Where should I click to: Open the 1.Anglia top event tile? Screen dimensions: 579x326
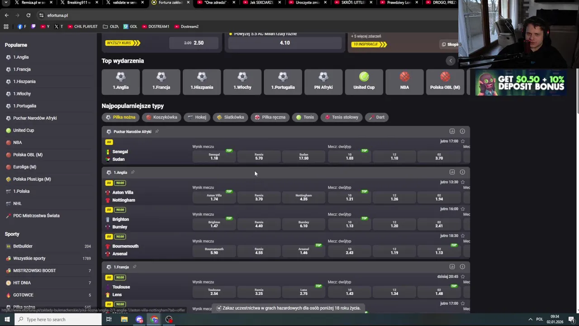(x=121, y=81)
